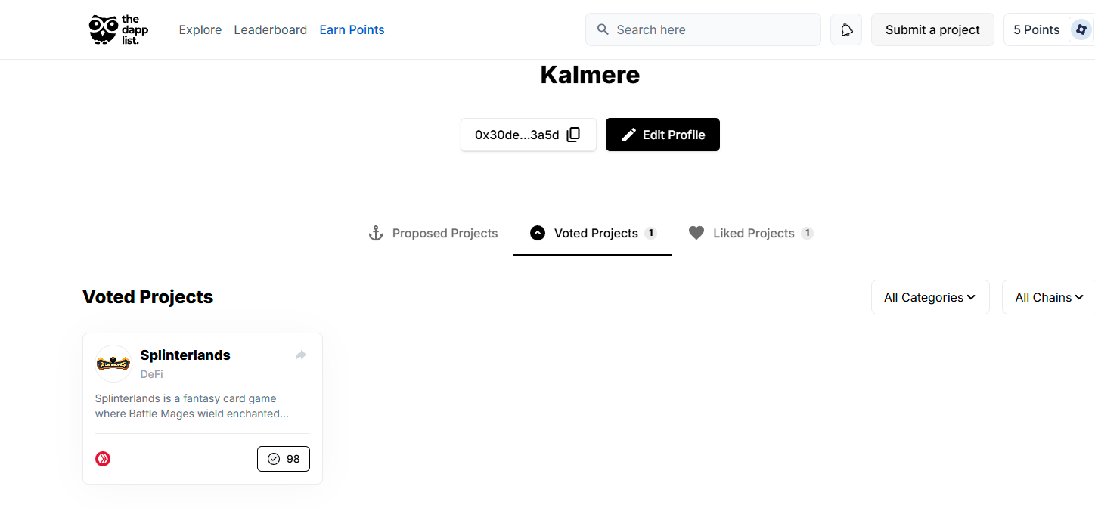
Task: Toggle the 98 upvote button
Action: click(x=284, y=459)
